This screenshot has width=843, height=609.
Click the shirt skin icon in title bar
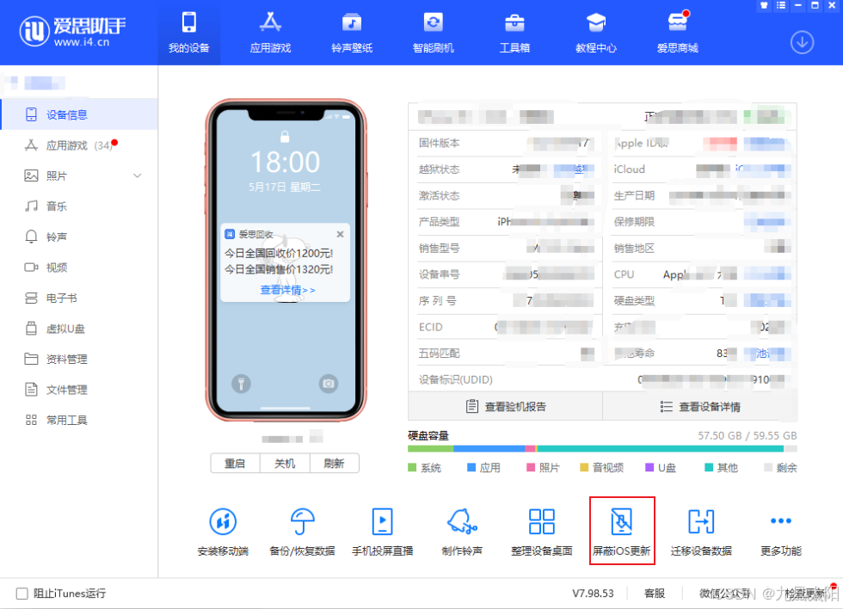click(x=764, y=5)
